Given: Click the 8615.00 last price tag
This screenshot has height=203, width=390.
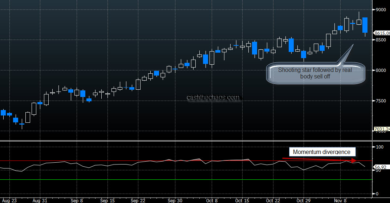Looking at the screenshot, I should point(382,33).
